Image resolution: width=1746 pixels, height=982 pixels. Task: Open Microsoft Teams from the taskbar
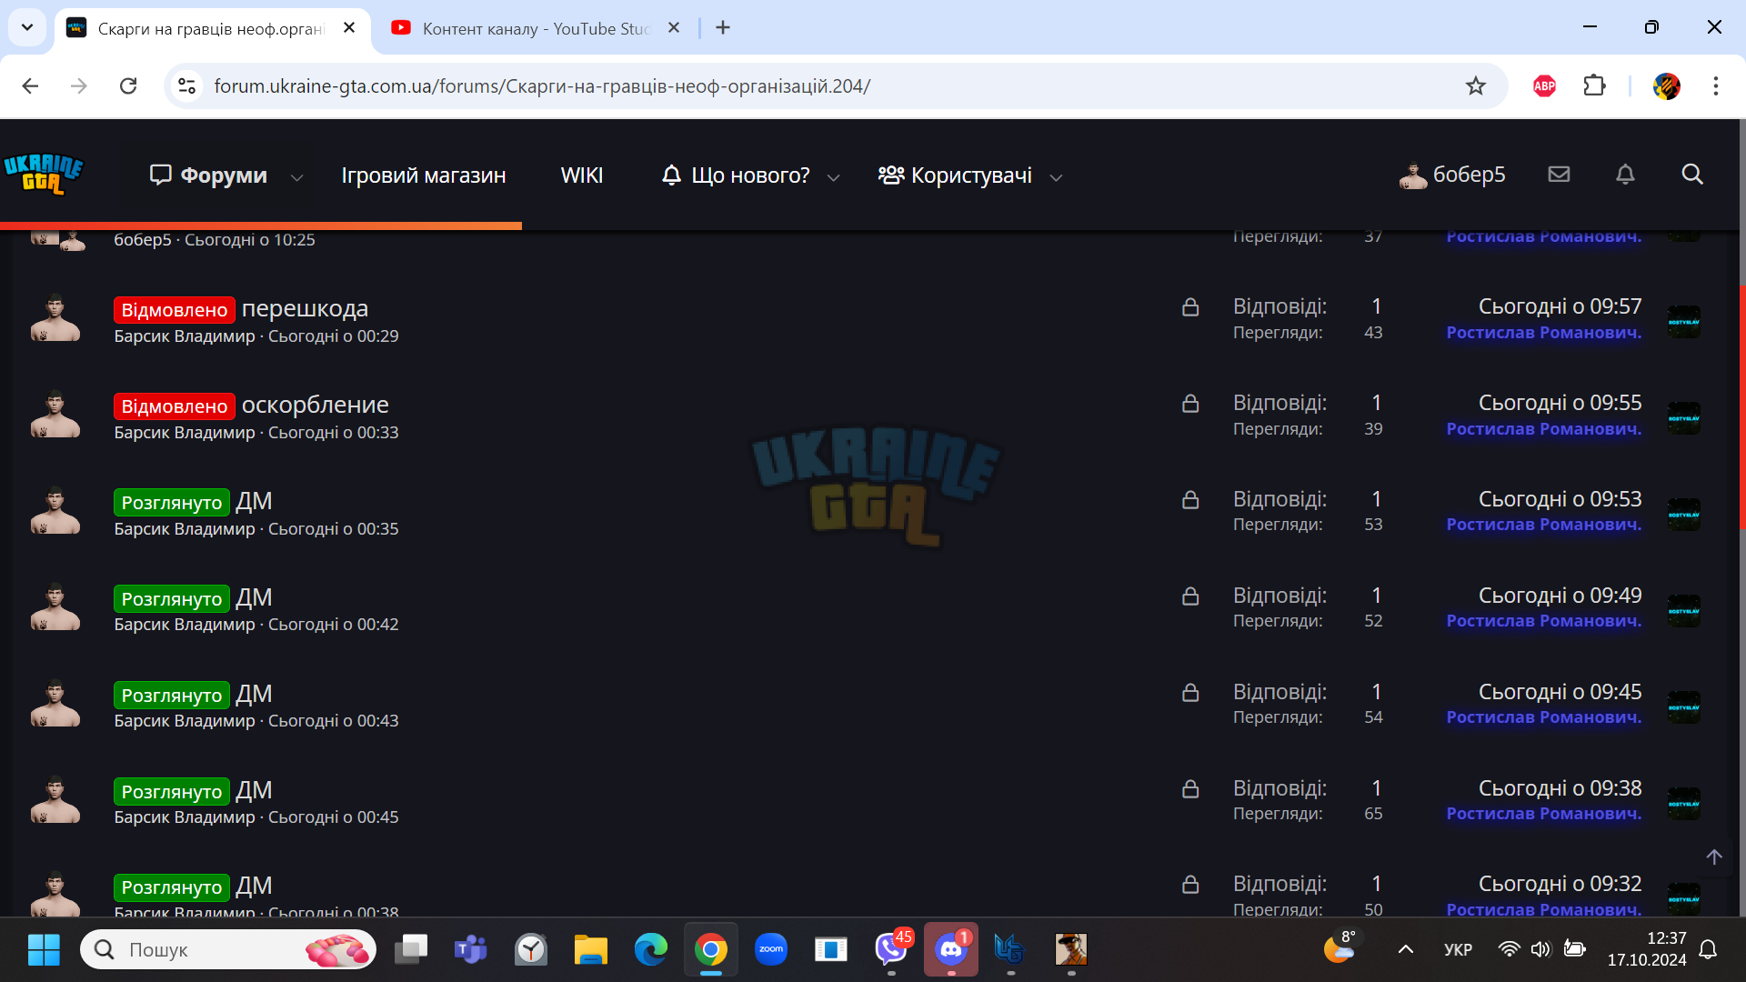[470, 949]
